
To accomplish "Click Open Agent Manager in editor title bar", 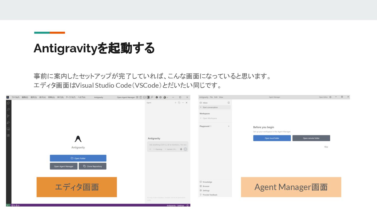I will click(126, 97).
